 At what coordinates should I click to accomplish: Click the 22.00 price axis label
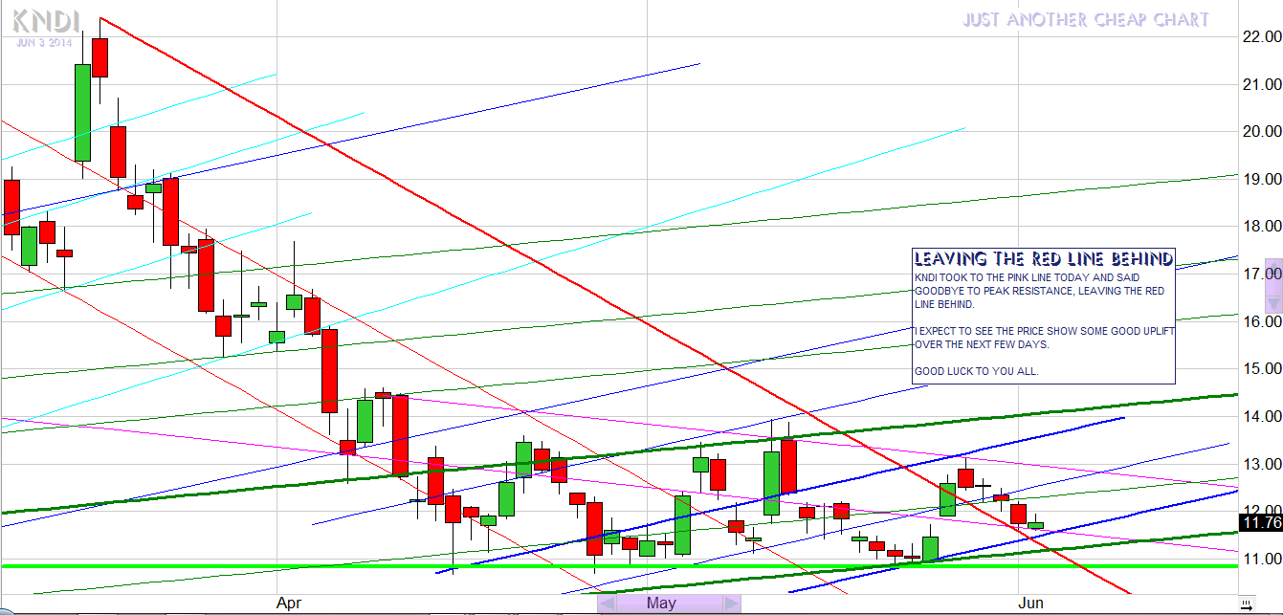click(x=1259, y=37)
